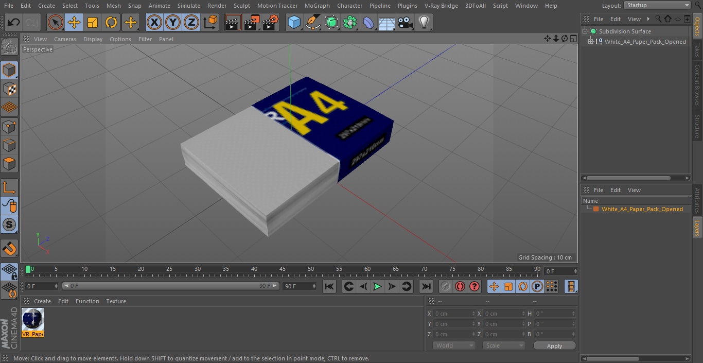Image resolution: width=703 pixels, height=363 pixels.
Task: Open the Array modeling objects icon
Action: click(x=350, y=22)
